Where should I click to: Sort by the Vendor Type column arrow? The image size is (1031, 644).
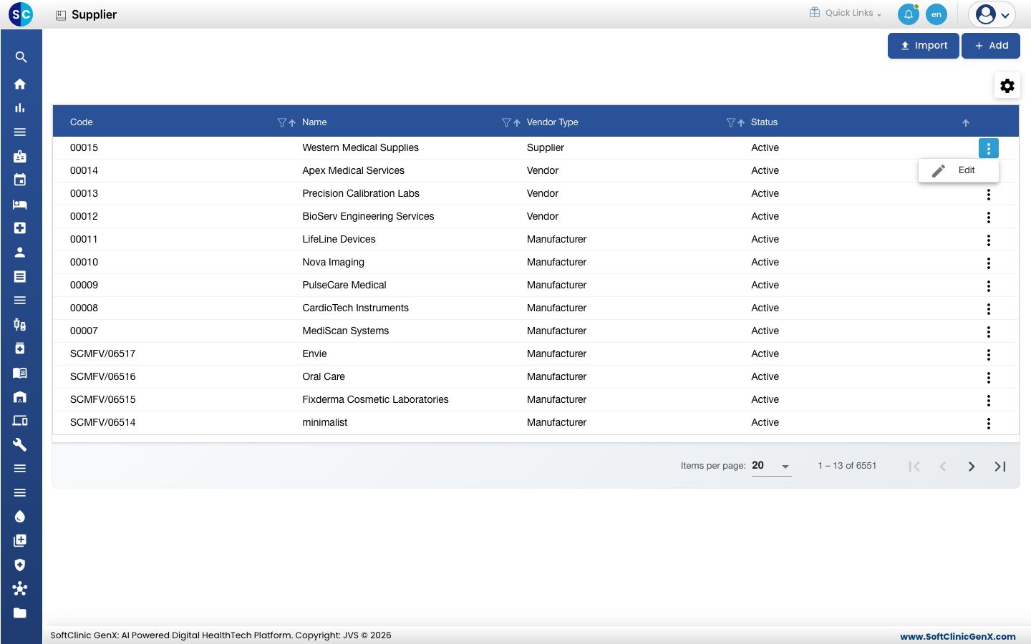click(741, 122)
